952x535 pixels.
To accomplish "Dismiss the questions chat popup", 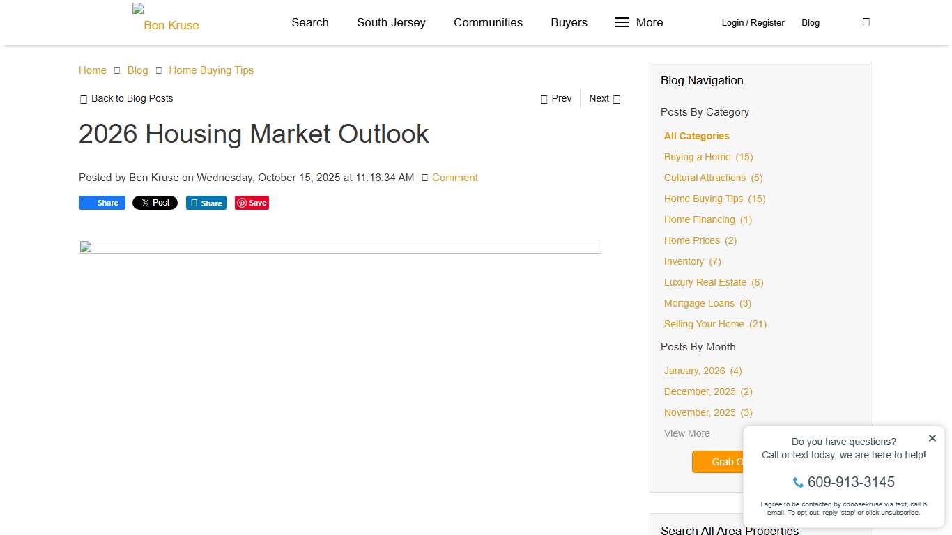I will click(x=932, y=438).
